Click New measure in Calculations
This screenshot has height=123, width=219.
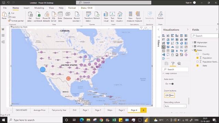(x=130, y=17)
